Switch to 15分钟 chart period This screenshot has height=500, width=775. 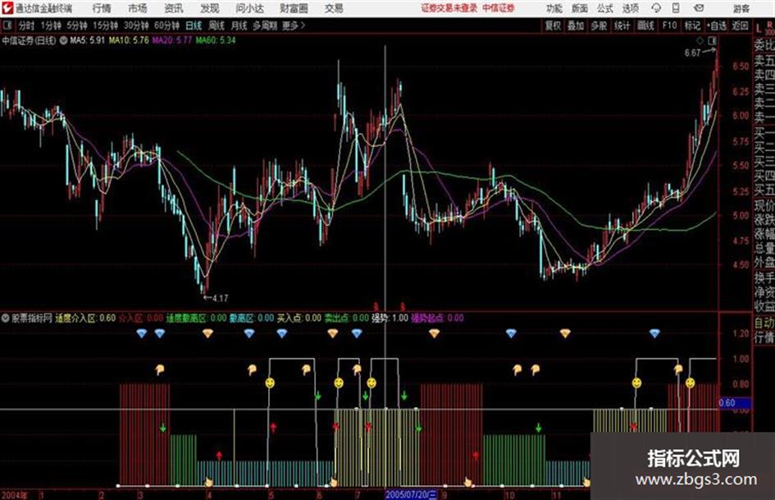[x=106, y=25]
